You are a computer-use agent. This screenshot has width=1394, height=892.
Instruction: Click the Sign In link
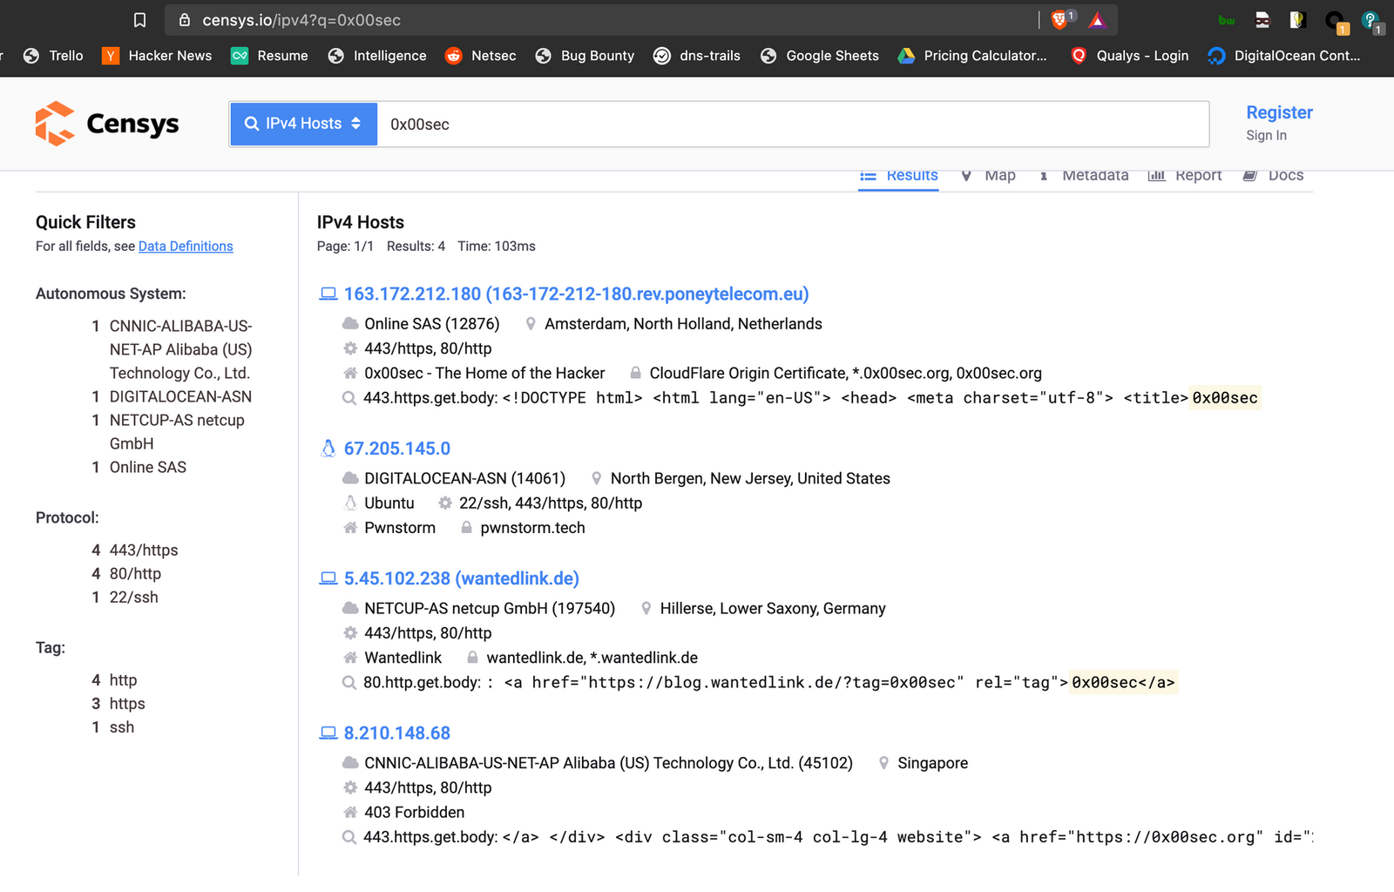(x=1266, y=135)
